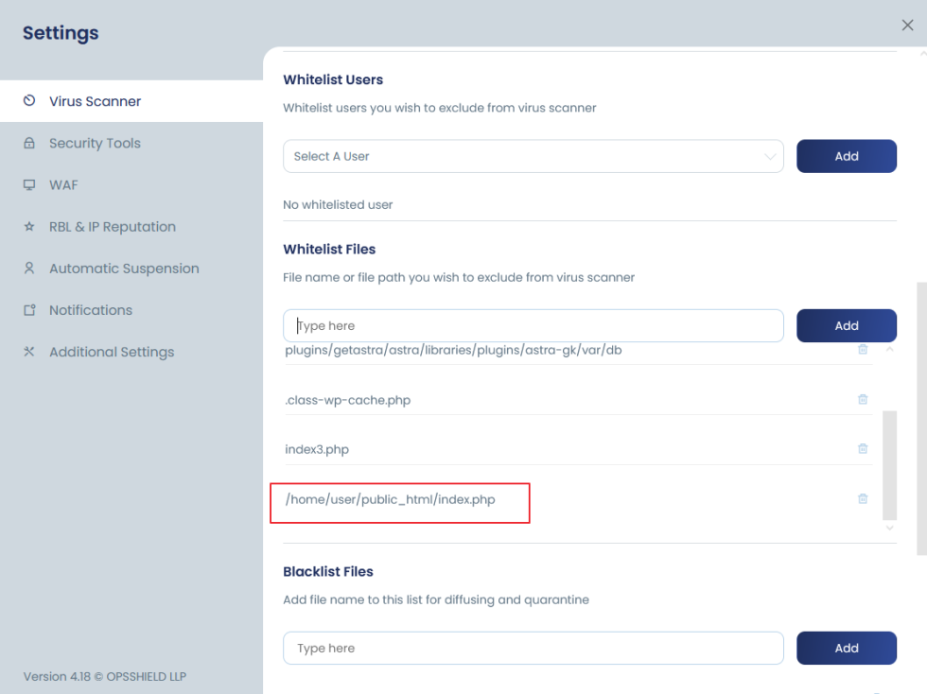
Task: Click the star icon for RBL & IP Reputation
Action: click(x=29, y=226)
